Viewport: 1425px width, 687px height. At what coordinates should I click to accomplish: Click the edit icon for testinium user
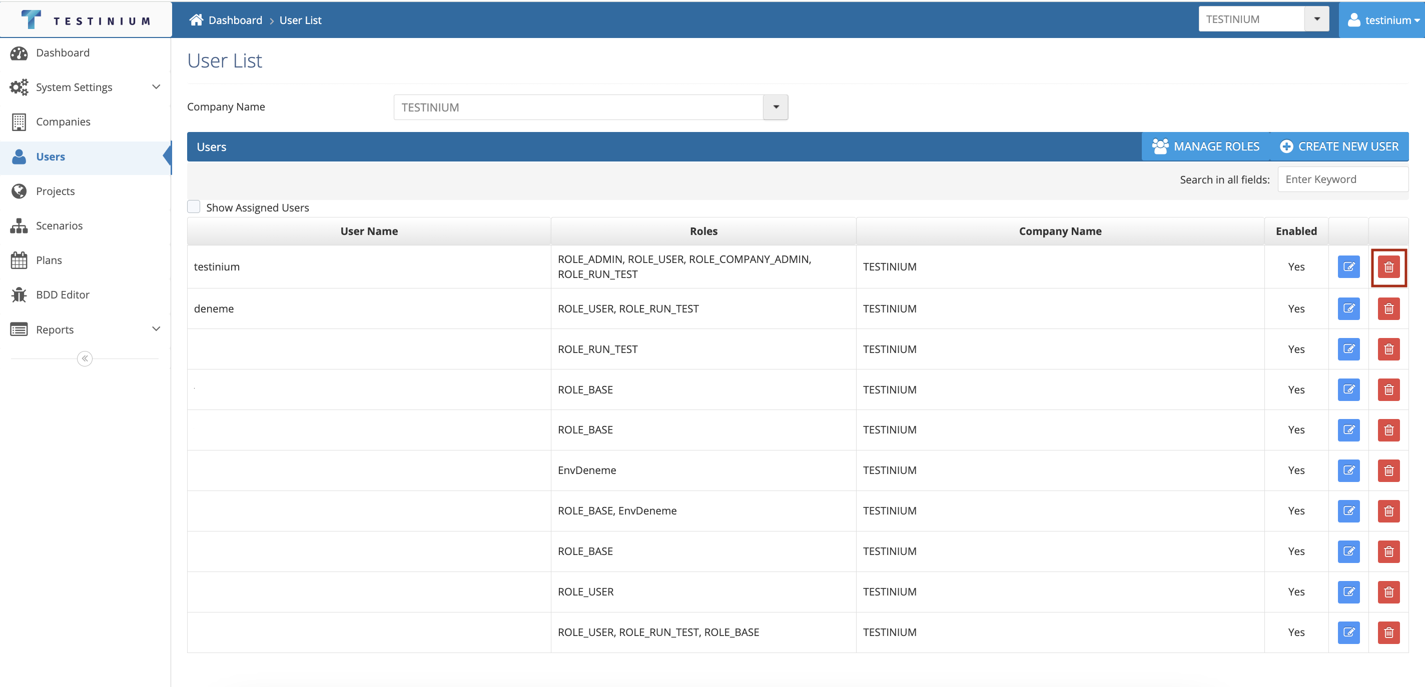pos(1348,267)
